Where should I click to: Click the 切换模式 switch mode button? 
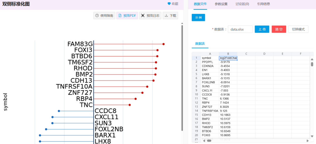298,29
